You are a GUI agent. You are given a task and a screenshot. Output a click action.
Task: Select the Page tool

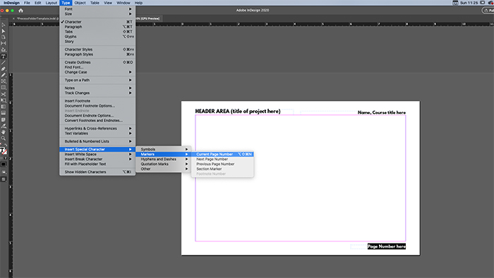point(4,37)
